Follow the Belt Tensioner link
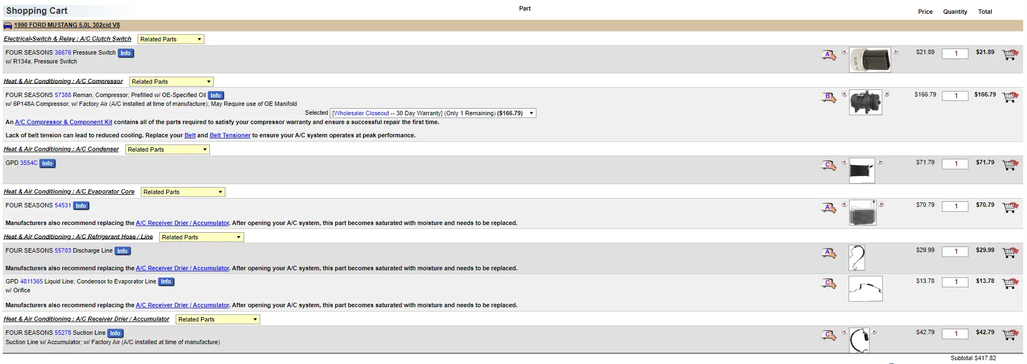The width and height of the screenshot is (1027, 364). point(230,136)
